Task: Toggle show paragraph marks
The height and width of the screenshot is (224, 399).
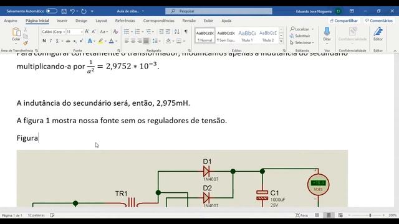Action: coord(186,32)
